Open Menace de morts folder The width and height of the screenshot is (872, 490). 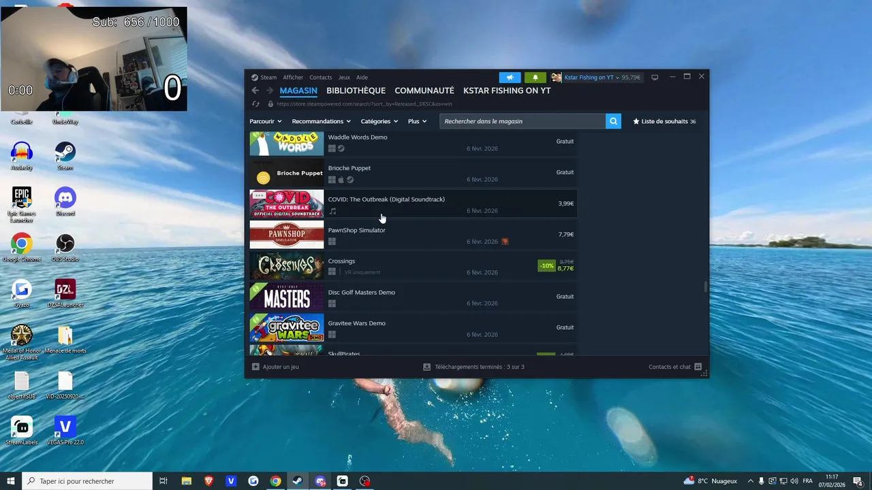65,339
